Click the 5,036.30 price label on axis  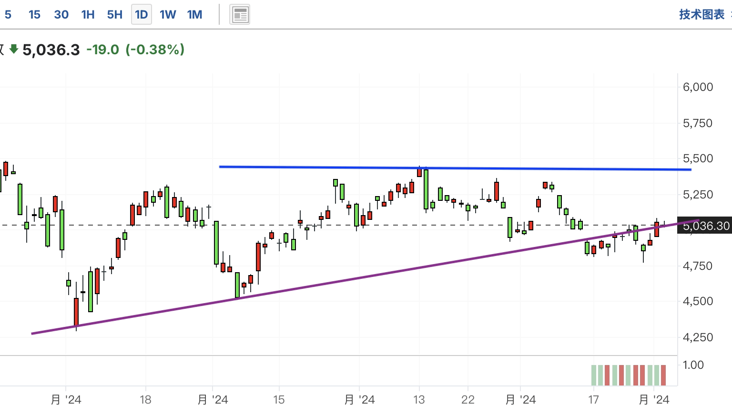(706, 226)
